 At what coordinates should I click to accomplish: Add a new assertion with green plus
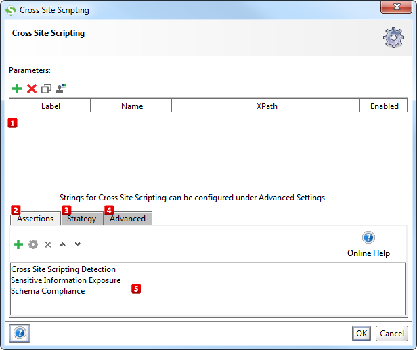[18, 244]
